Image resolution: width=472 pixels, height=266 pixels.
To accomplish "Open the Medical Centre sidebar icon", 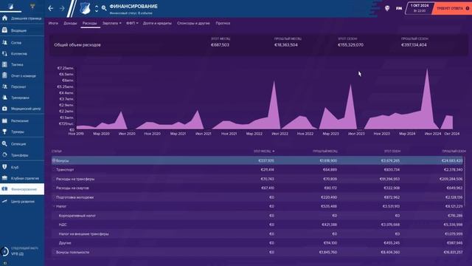I will 4,109.
